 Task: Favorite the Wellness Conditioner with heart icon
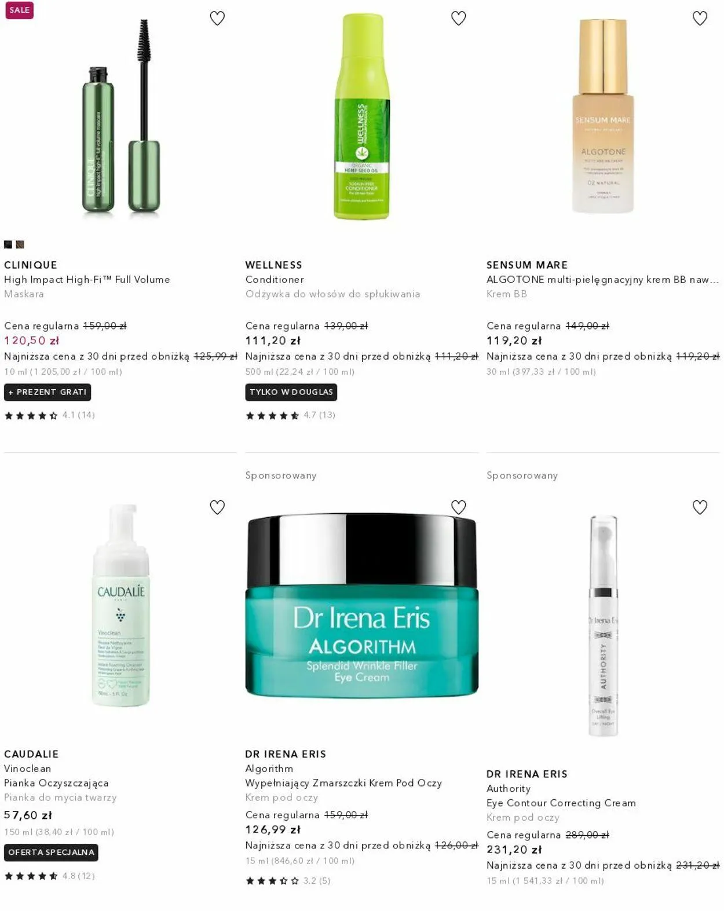tap(459, 19)
